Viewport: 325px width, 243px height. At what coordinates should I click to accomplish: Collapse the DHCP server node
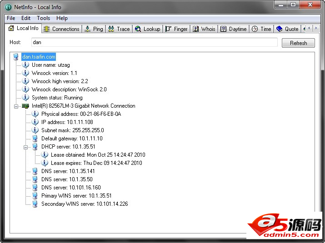pos(26,147)
